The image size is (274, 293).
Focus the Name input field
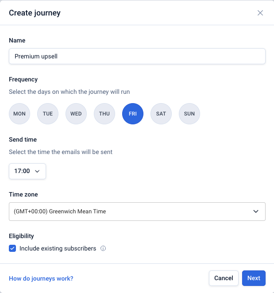pos(137,56)
